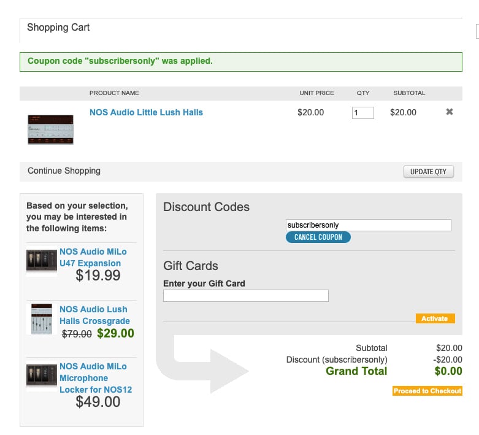The width and height of the screenshot is (479, 435).
Task: Click the Cancel Coupon button
Action: 318,237
